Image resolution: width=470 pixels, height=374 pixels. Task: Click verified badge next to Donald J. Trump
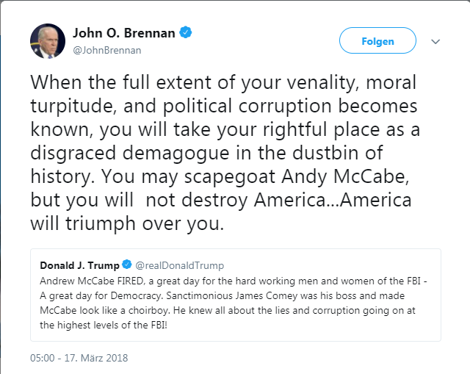tap(127, 265)
